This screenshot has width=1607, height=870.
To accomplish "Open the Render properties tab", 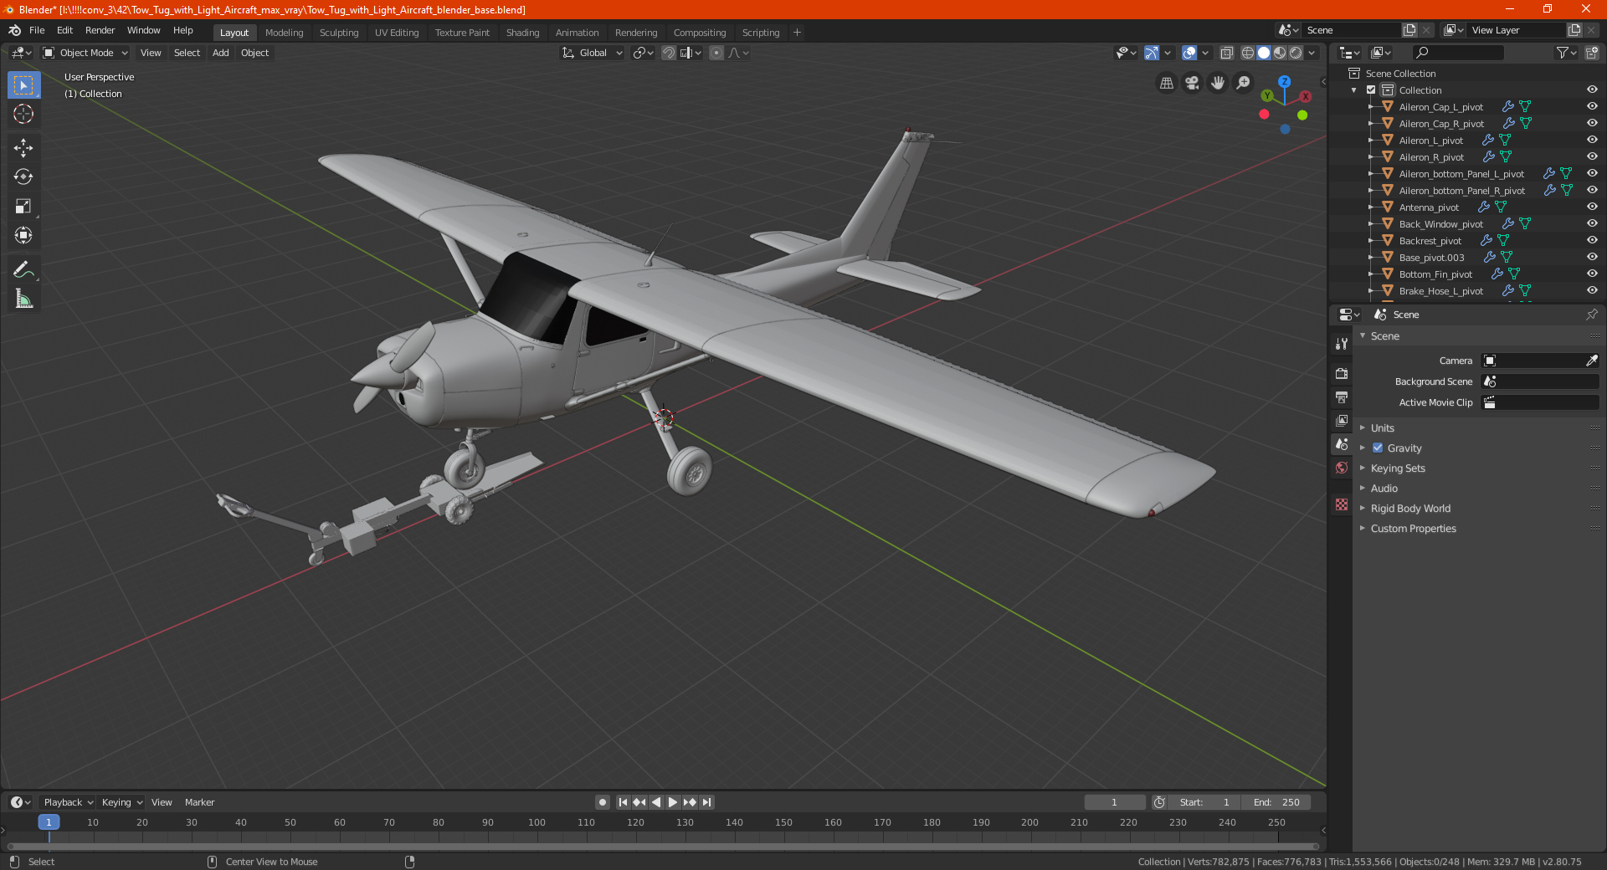I will pyautogui.click(x=1342, y=373).
